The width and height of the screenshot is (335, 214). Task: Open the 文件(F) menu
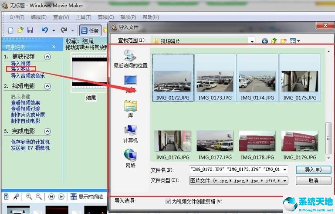pyautogui.click(x=17, y=17)
